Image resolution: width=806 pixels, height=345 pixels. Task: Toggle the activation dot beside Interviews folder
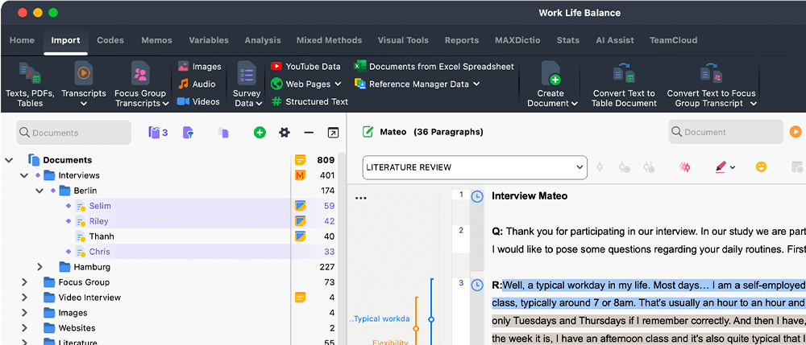[x=38, y=175]
